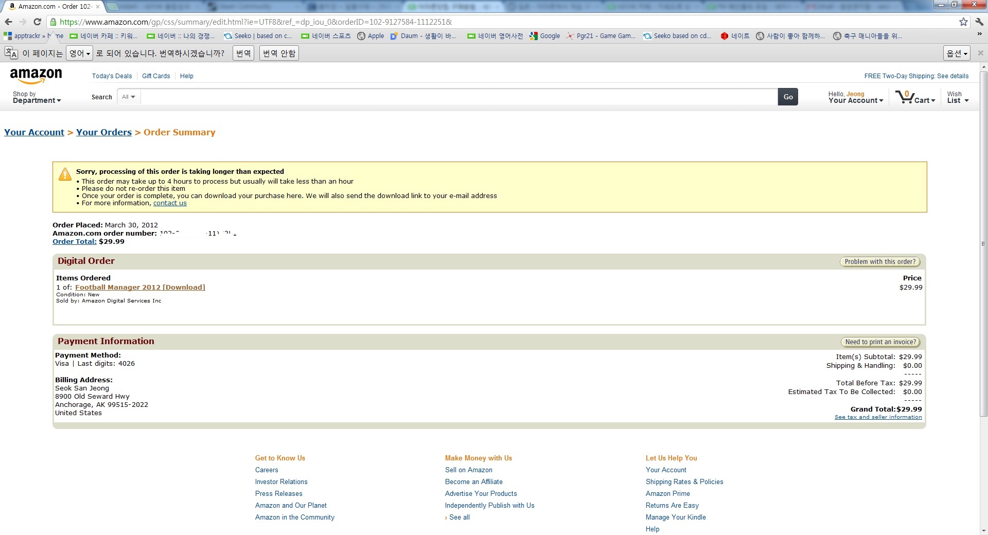
Task: Open See tax and seller information
Action: click(878, 417)
